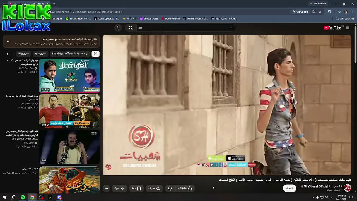Screen dimensions: 357x201
Task: Select the 'محتوى يهمّك' filter chip
Action: [x=24, y=54]
